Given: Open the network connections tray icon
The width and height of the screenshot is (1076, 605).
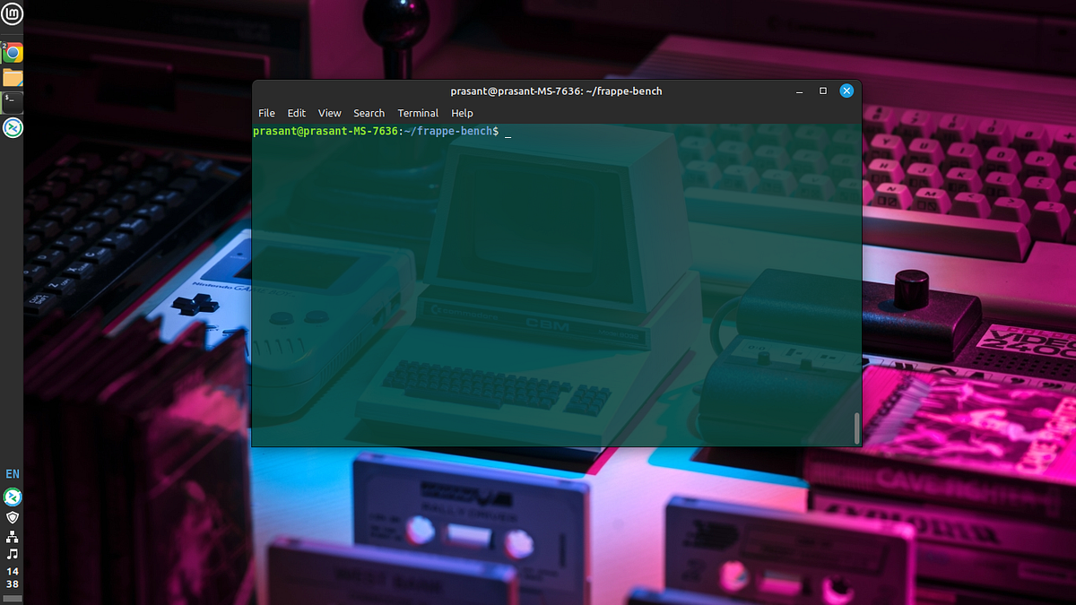Looking at the screenshot, I should point(11,535).
